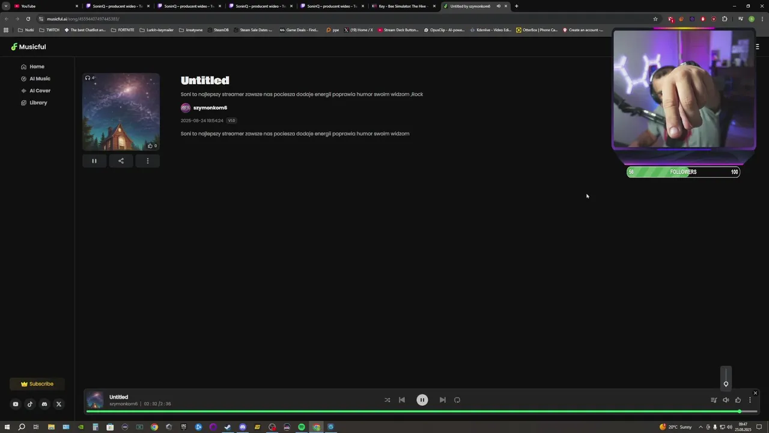769x433 pixels.
Task: Open a new browser tab
Action: click(x=516, y=6)
